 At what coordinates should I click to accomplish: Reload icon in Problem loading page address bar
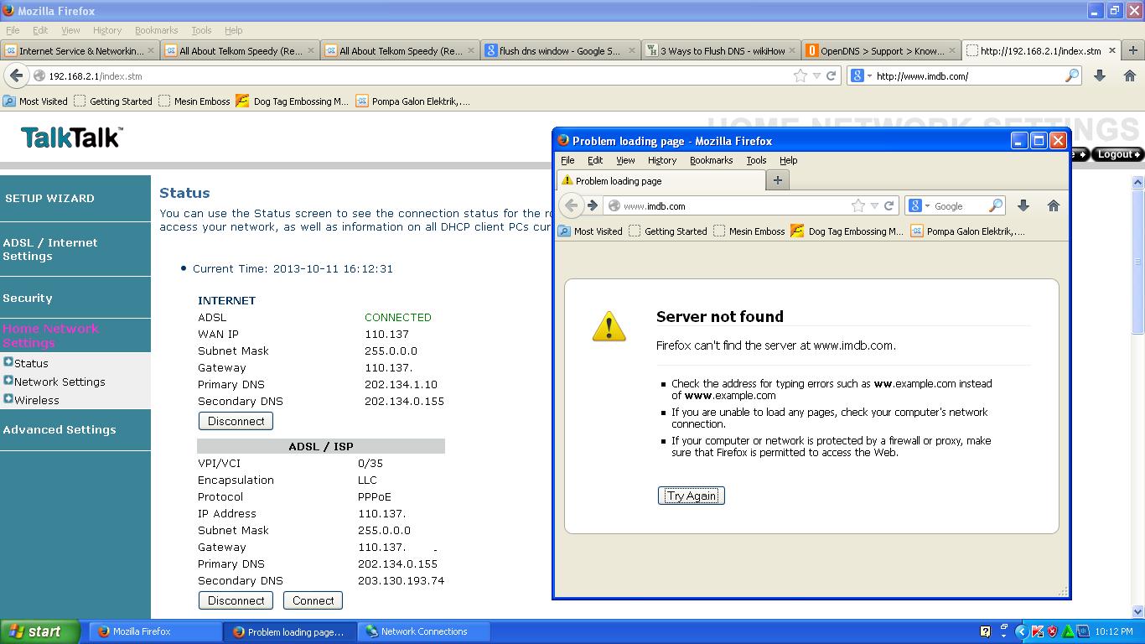click(889, 205)
